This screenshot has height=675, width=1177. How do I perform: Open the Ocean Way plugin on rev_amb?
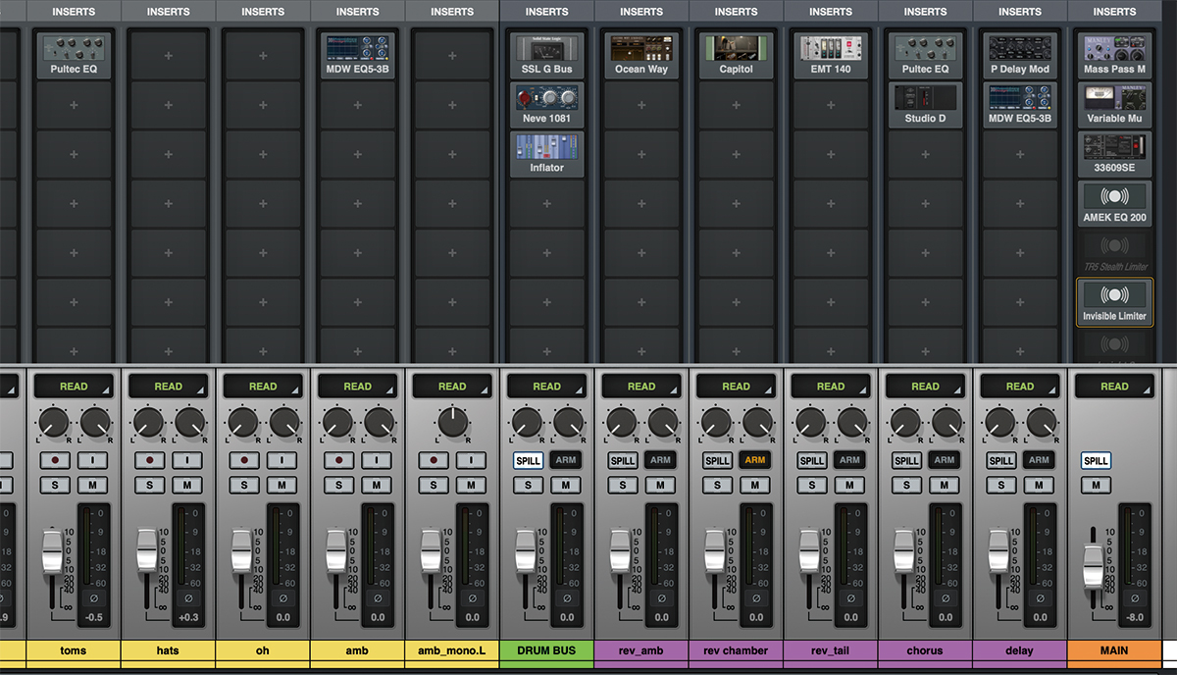click(641, 56)
